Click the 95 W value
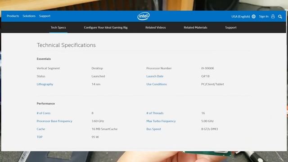 tap(95, 137)
